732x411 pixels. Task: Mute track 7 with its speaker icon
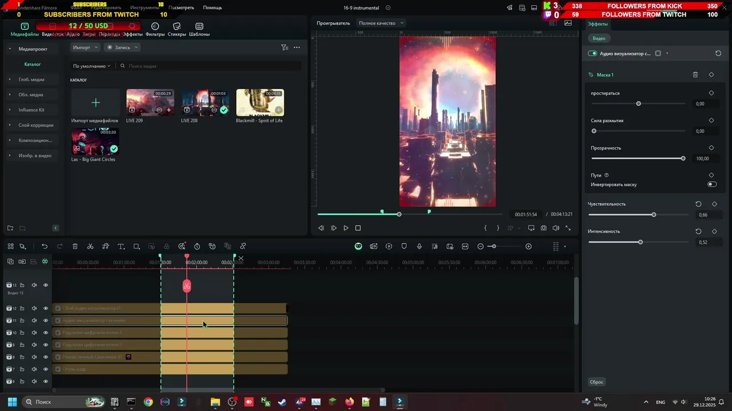(x=34, y=369)
